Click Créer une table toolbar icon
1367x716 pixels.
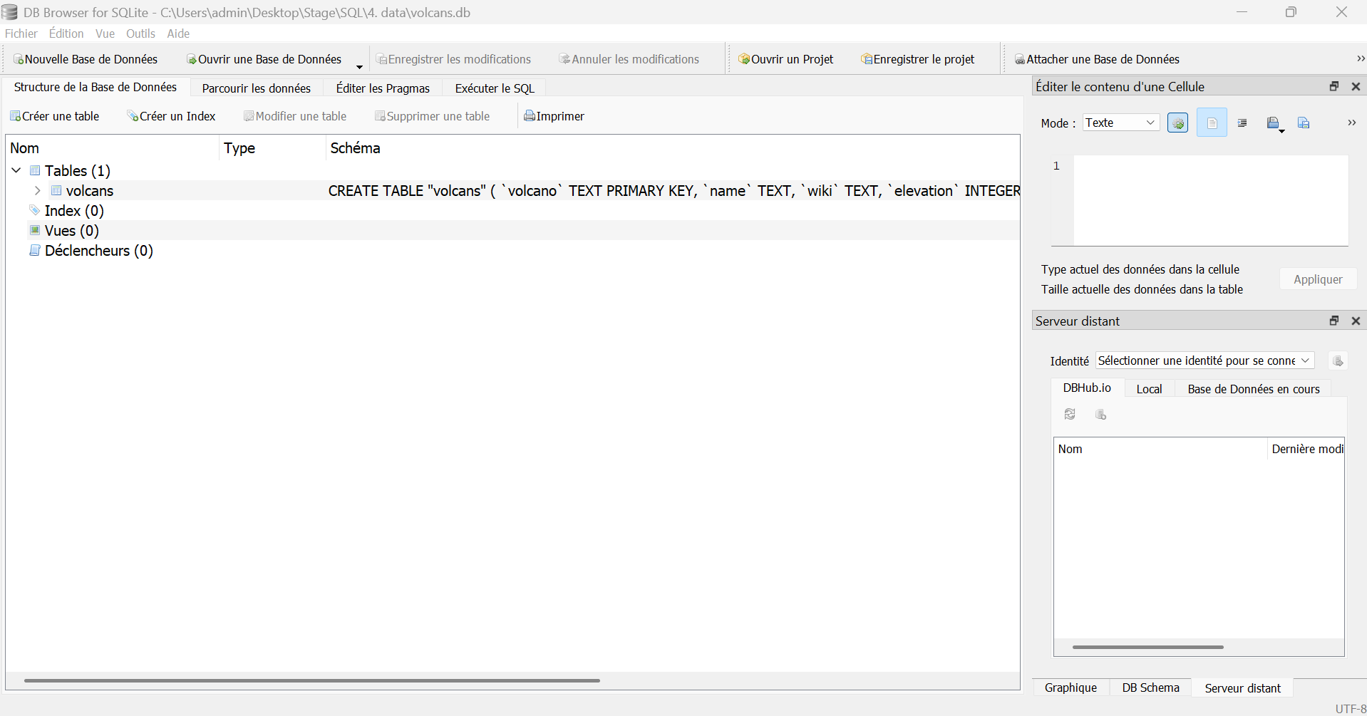click(16, 116)
